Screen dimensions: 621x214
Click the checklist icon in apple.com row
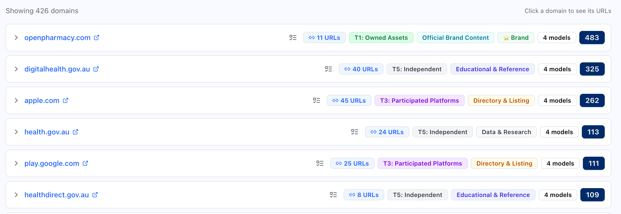tap(317, 100)
